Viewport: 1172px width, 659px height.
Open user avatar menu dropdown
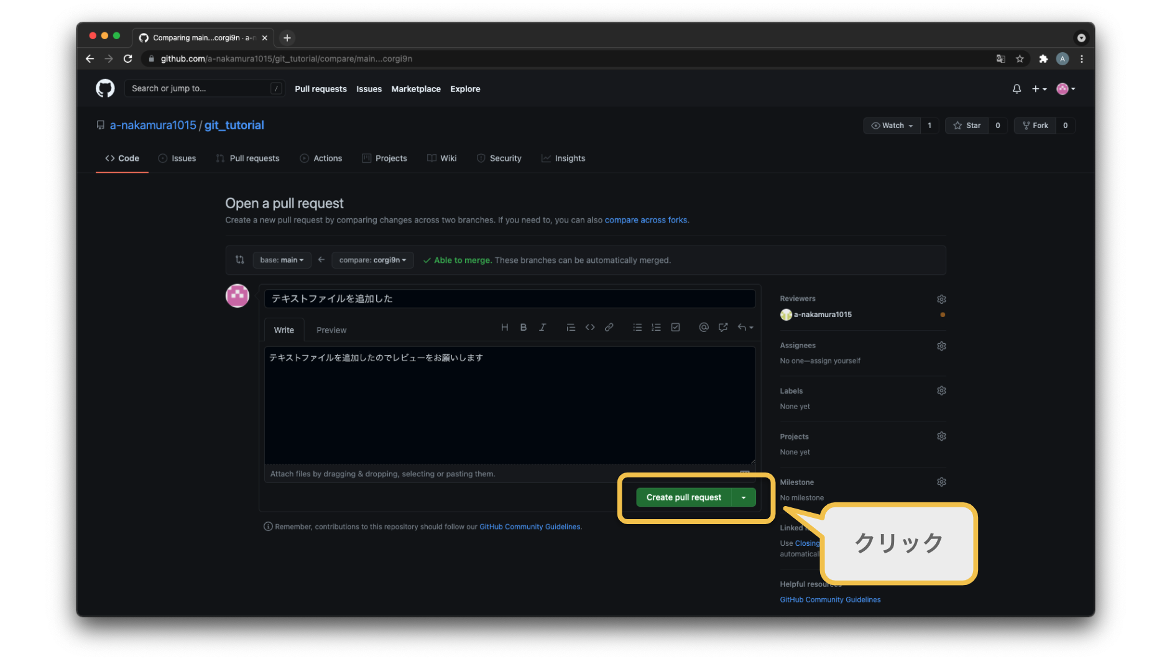coord(1066,89)
